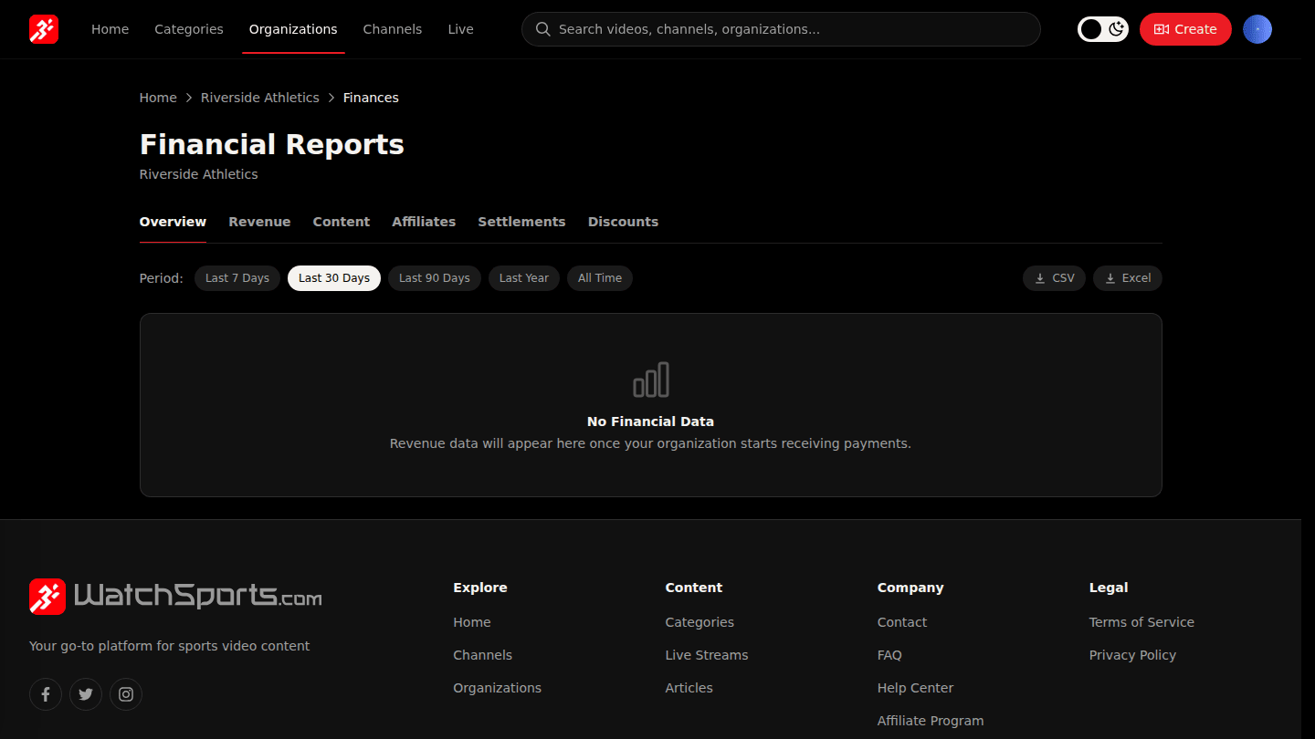This screenshot has width=1315, height=739.
Task: Click the search magnifier icon
Action: click(542, 29)
